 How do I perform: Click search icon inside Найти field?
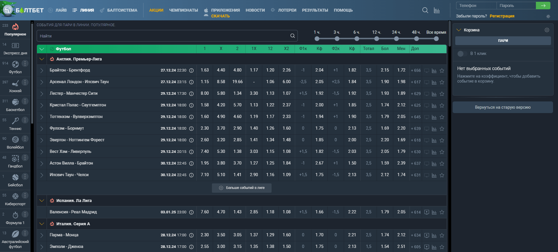293,36
